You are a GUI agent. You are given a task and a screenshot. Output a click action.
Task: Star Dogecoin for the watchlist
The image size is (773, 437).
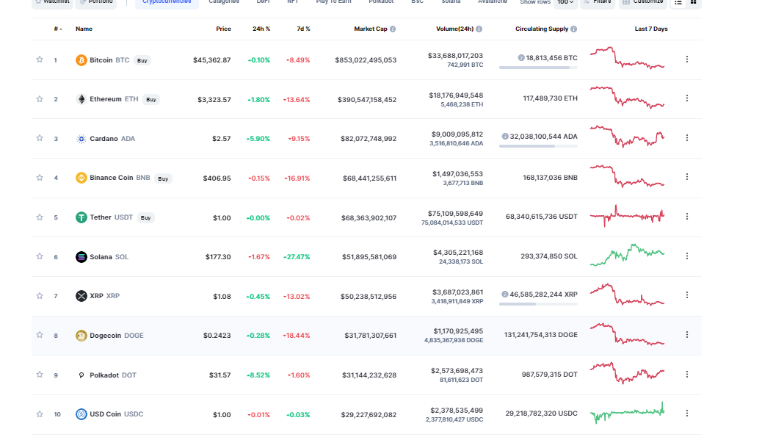click(40, 334)
